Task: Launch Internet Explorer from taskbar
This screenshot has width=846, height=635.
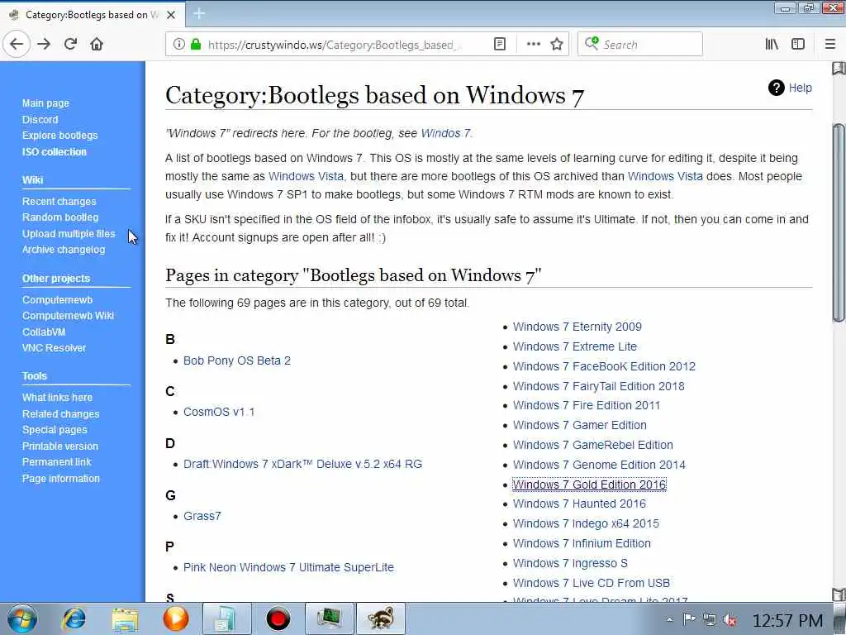Action: pyautogui.click(x=74, y=618)
